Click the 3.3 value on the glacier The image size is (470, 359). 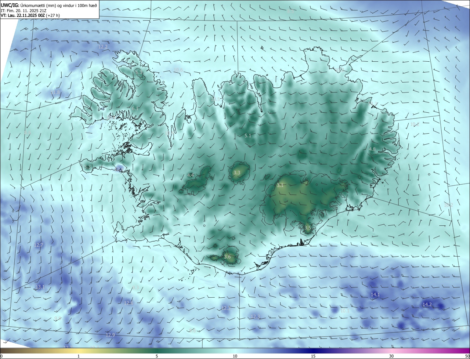237,173
